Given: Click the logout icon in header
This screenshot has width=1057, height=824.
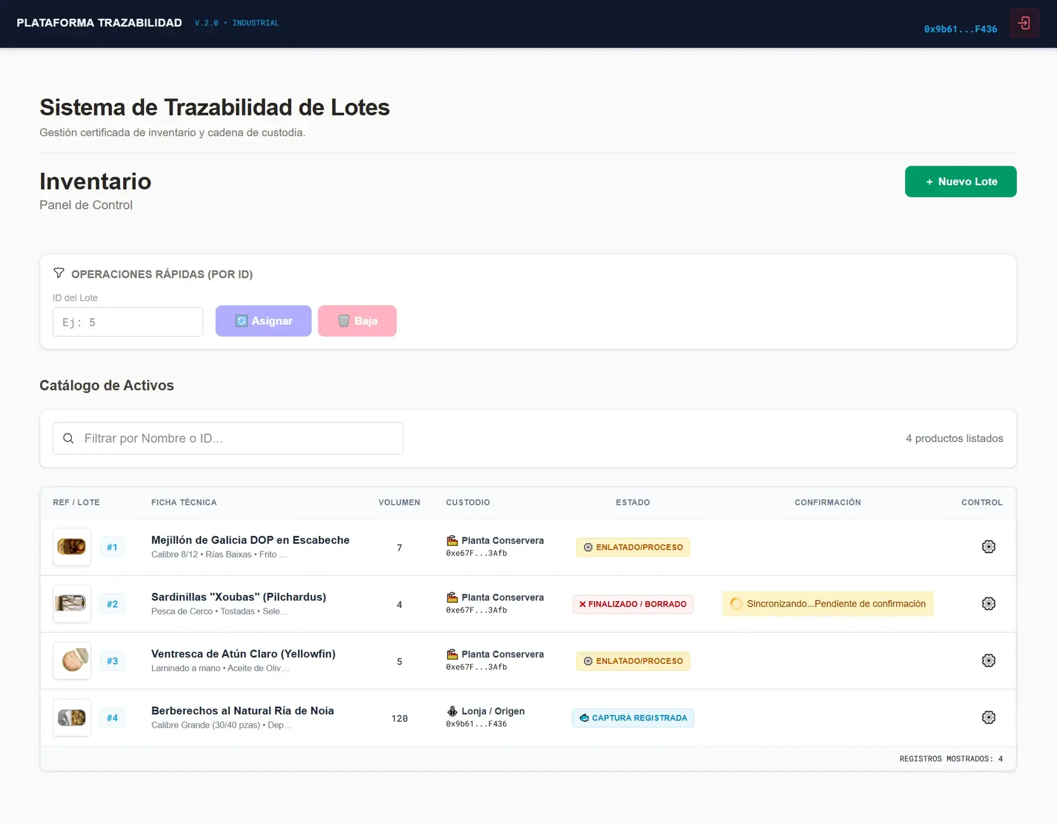Looking at the screenshot, I should [1024, 23].
